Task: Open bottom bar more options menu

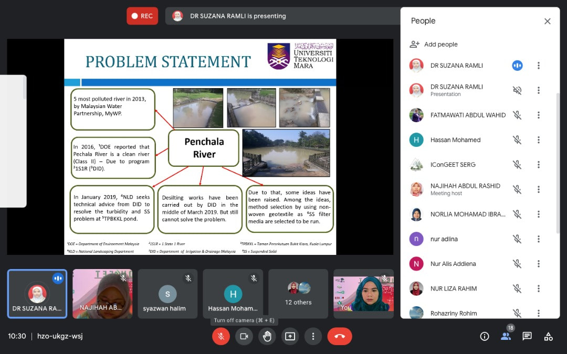Action: pyautogui.click(x=313, y=336)
